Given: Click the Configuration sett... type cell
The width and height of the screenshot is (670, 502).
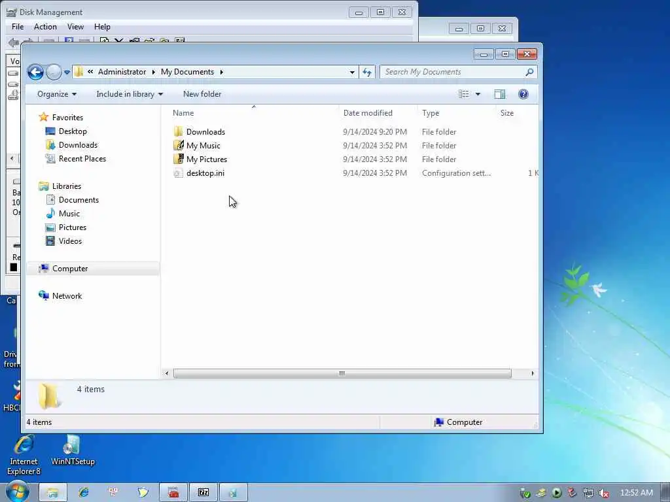Looking at the screenshot, I should click(x=456, y=173).
